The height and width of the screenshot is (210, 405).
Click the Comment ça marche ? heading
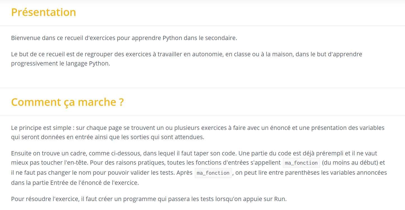pos(67,102)
